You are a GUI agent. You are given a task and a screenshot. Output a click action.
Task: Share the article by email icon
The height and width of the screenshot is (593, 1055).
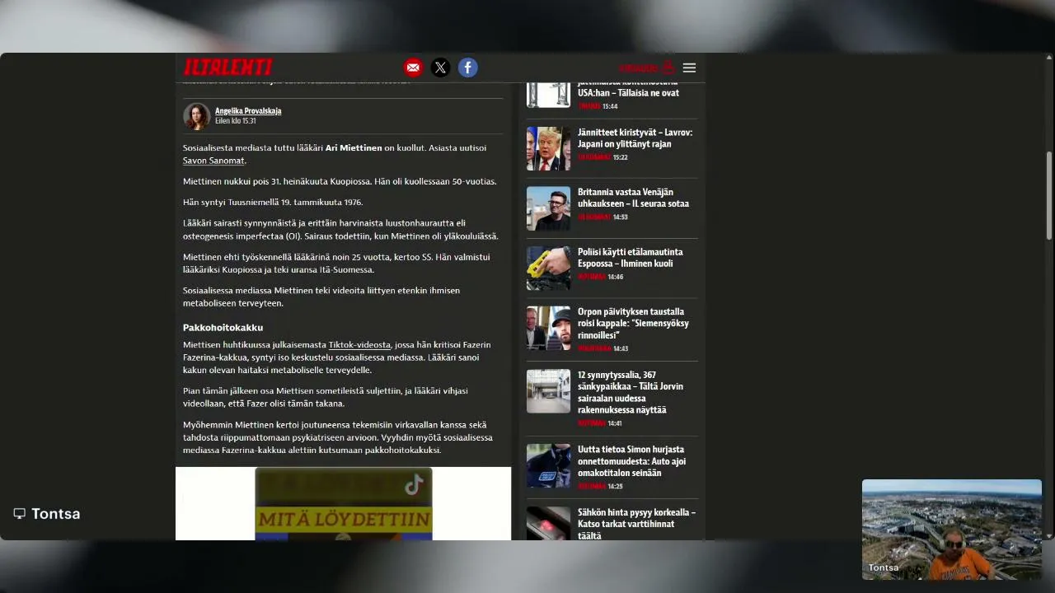(413, 68)
